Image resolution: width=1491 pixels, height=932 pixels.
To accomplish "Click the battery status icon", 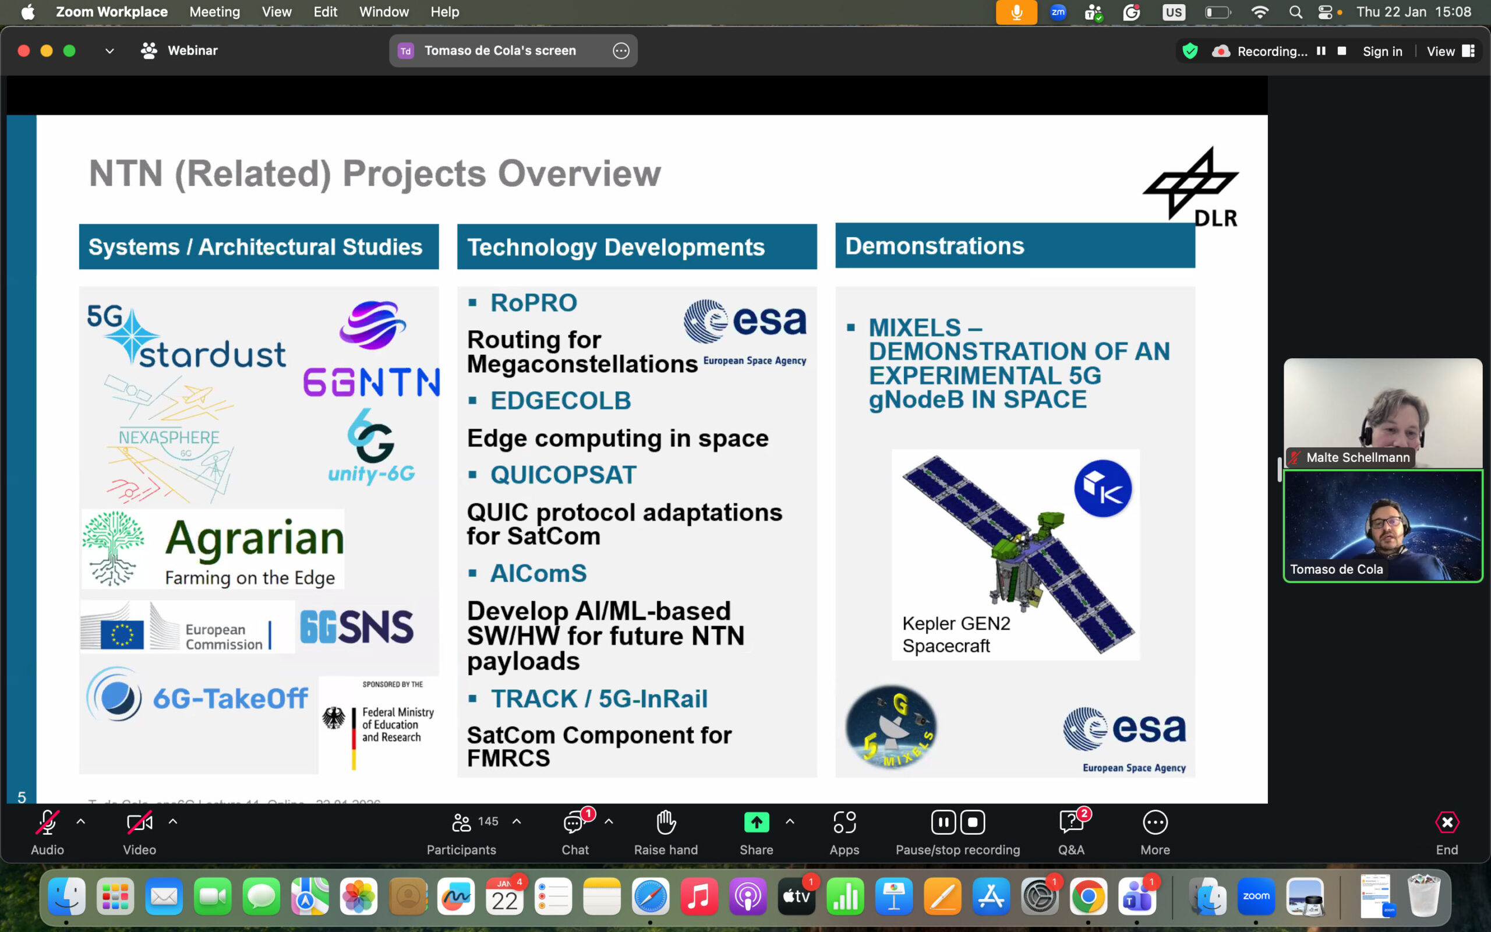I will tap(1218, 12).
